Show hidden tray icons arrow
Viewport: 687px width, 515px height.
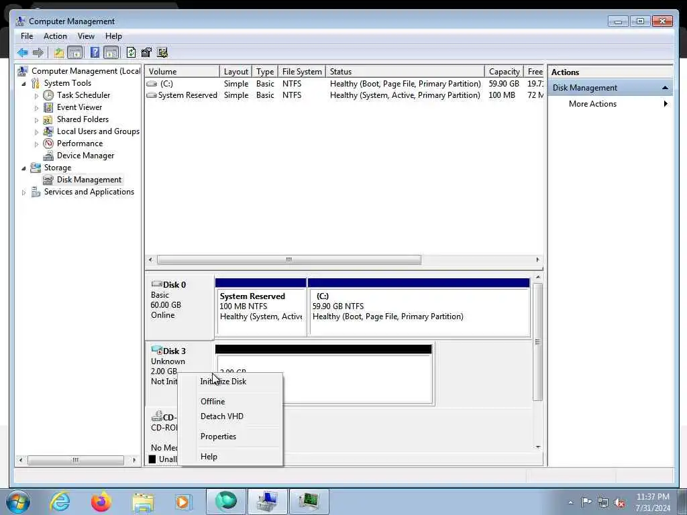(x=570, y=503)
